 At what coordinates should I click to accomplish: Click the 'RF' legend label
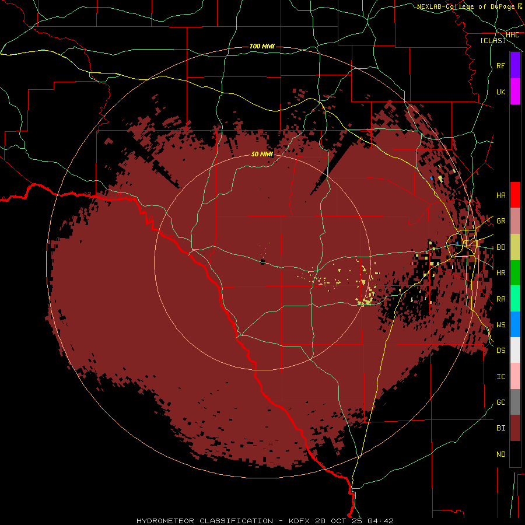point(501,65)
